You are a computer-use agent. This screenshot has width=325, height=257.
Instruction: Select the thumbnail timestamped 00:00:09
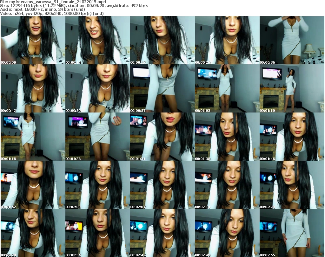(33, 40)
